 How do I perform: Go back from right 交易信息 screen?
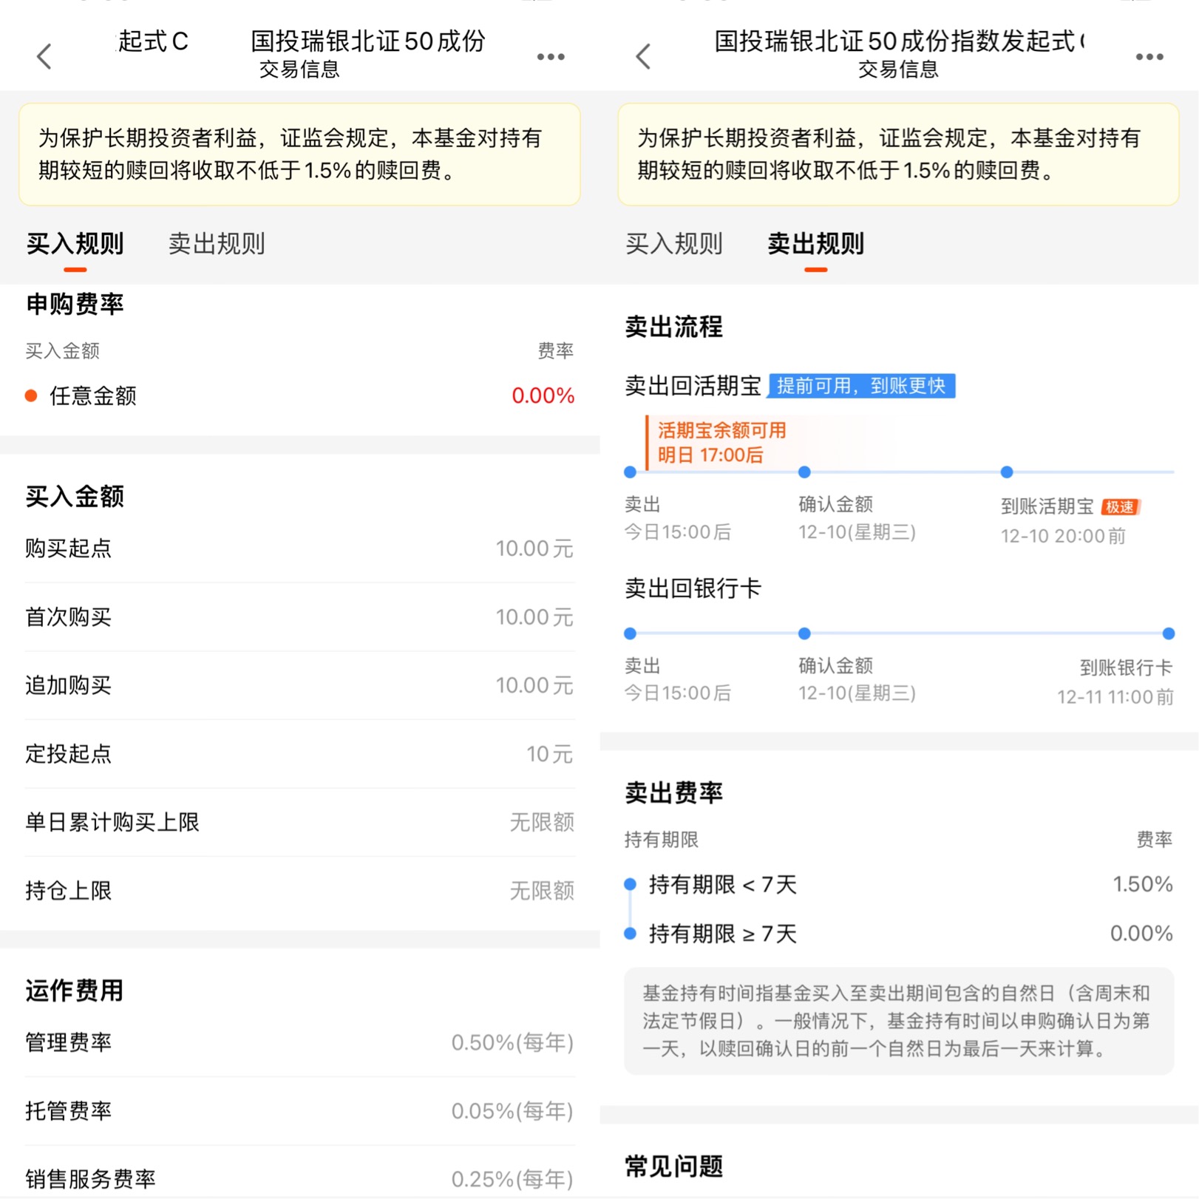tap(644, 56)
